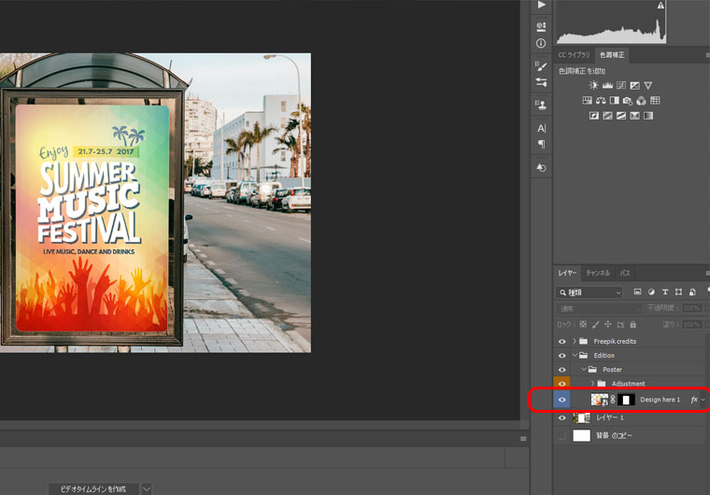Screen dimensions: 710x495
Task: Open the Paragraph panel icon
Action: [541, 144]
